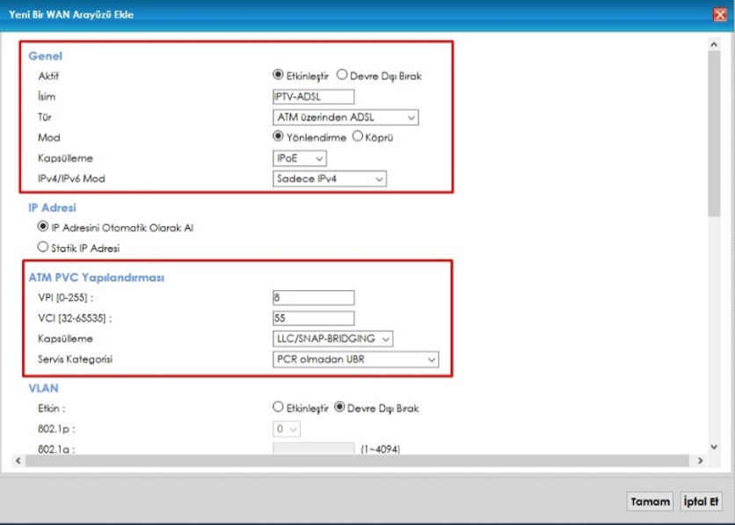Click the horizontal scrollbar left arrow
This screenshot has height=525, width=735.
(18, 461)
